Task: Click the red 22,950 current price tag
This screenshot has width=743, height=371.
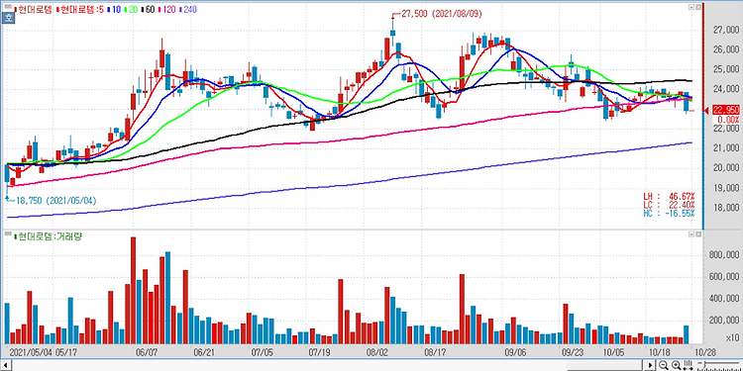Action: tap(726, 110)
